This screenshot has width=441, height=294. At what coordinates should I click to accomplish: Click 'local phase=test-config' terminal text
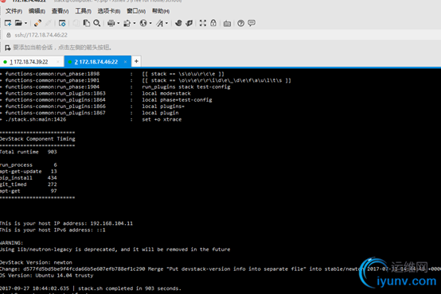pyautogui.click(x=177, y=99)
